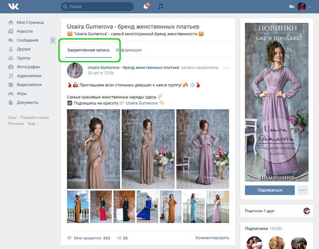The image size is (319, 249).
Task: Click the document icon beside Документы
Action: [x=11, y=102]
